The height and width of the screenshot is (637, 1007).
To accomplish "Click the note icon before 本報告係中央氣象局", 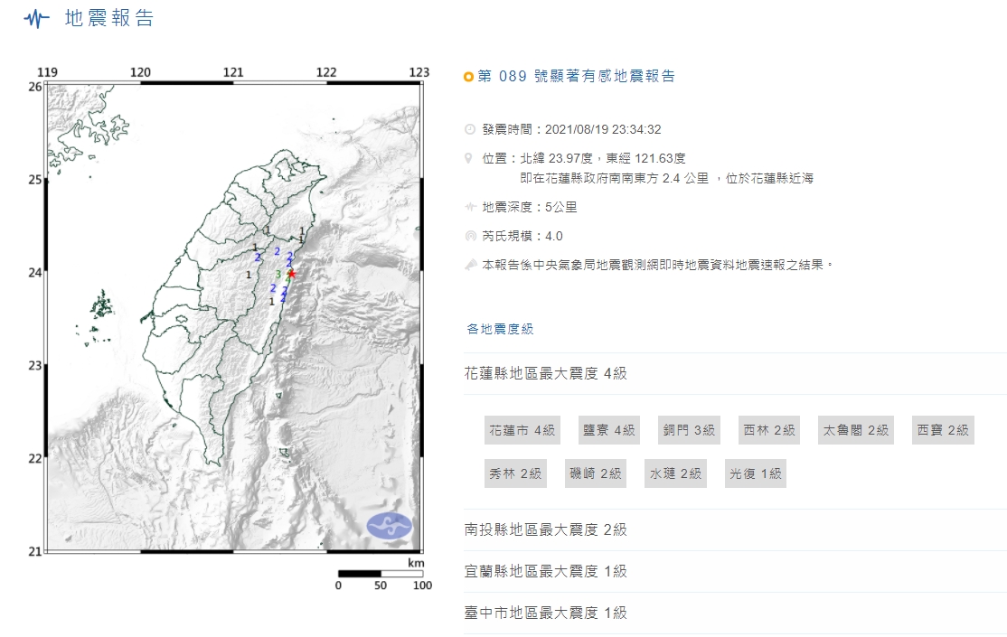I will [469, 265].
